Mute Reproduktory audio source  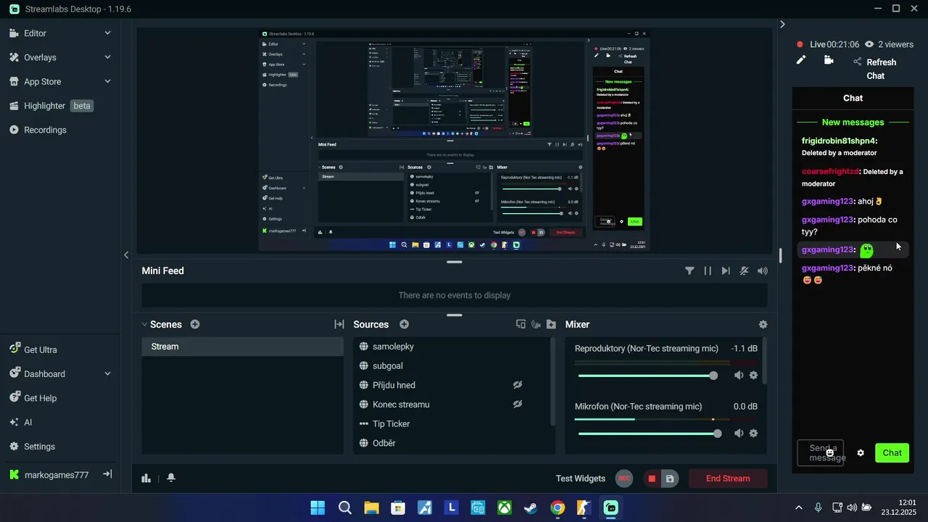tap(739, 376)
